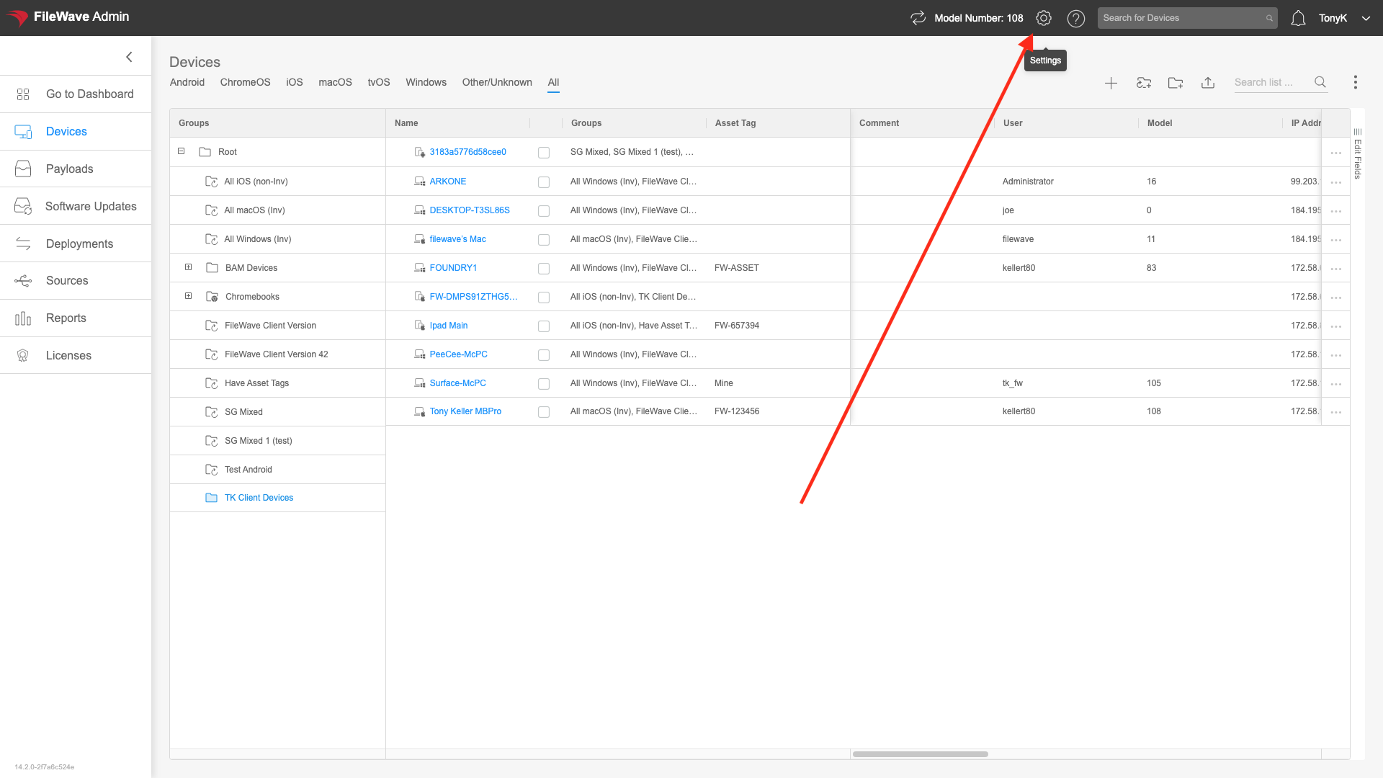Viewport: 1383px width, 778px height.
Task: Check the Surface-McPC row checkbox
Action: point(544,384)
